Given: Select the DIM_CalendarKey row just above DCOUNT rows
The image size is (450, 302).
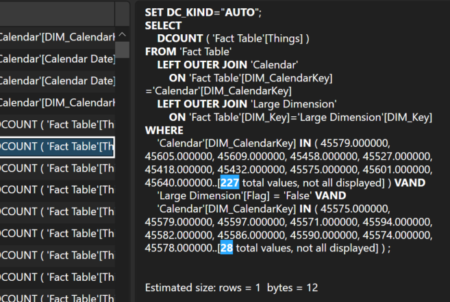Looking at the screenshot, I should point(58,102).
